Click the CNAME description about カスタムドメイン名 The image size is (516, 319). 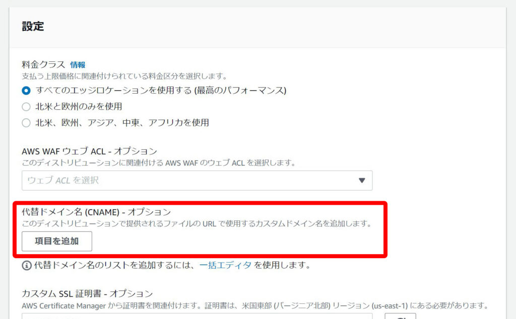tap(197, 223)
